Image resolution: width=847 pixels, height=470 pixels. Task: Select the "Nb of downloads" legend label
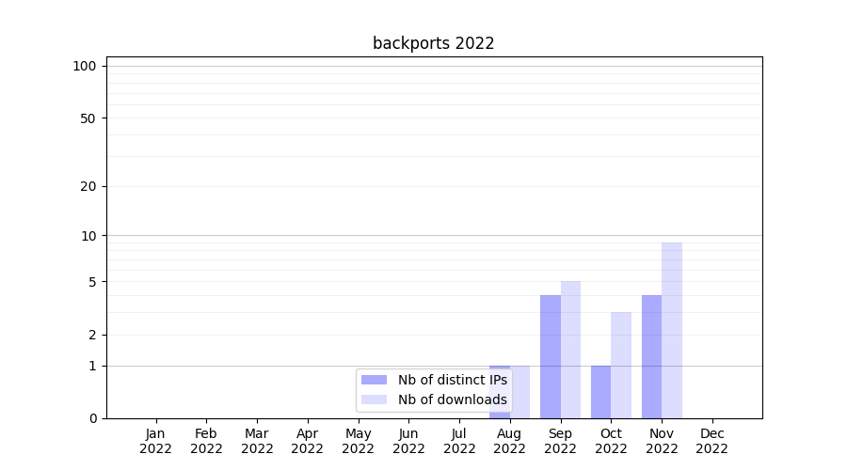[x=452, y=399]
